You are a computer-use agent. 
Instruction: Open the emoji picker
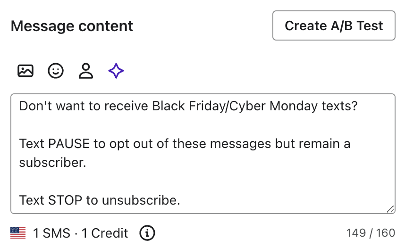coord(56,71)
